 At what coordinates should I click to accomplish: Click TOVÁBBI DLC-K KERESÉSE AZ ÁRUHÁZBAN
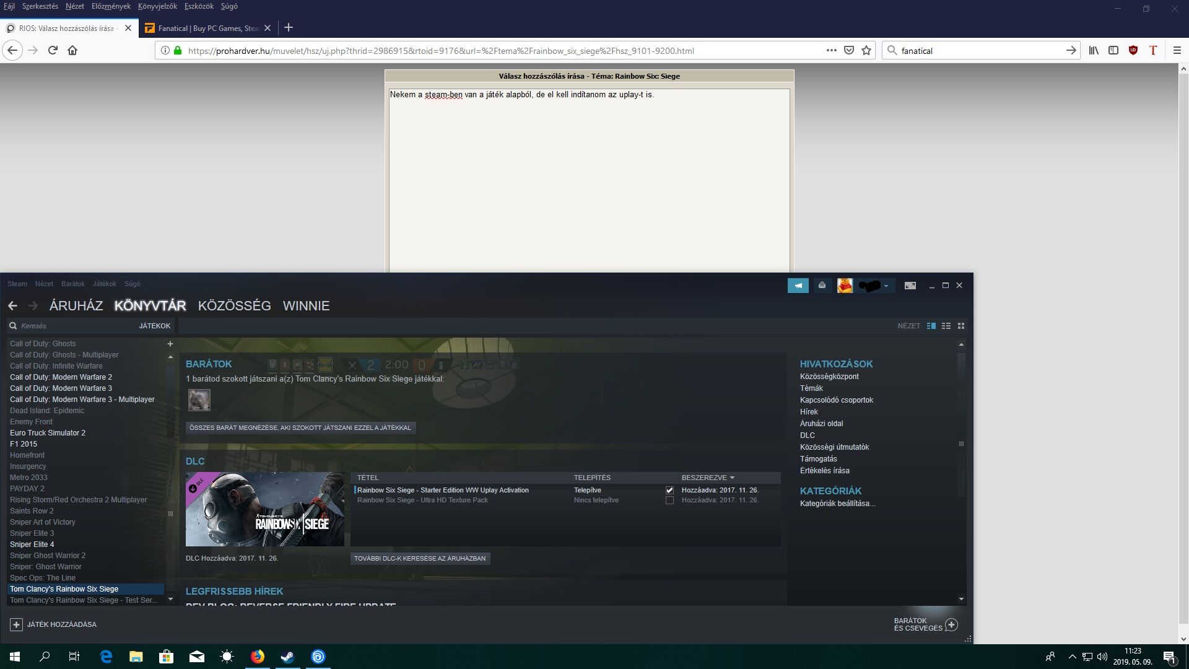(420, 558)
